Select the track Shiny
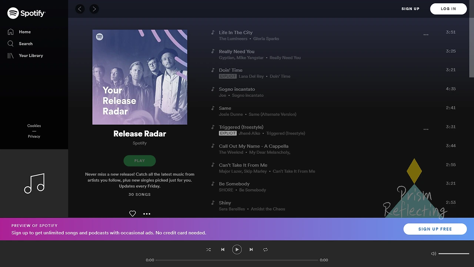This screenshot has height=267, width=474. [225, 203]
